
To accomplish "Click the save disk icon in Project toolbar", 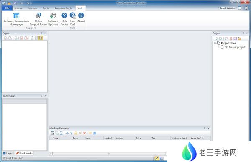I will [235, 39].
